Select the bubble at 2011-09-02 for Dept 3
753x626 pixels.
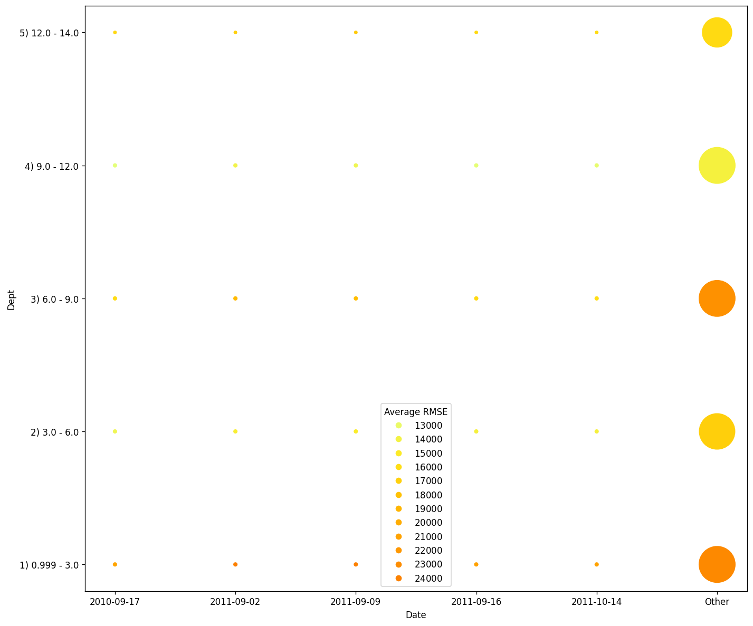click(235, 298)
